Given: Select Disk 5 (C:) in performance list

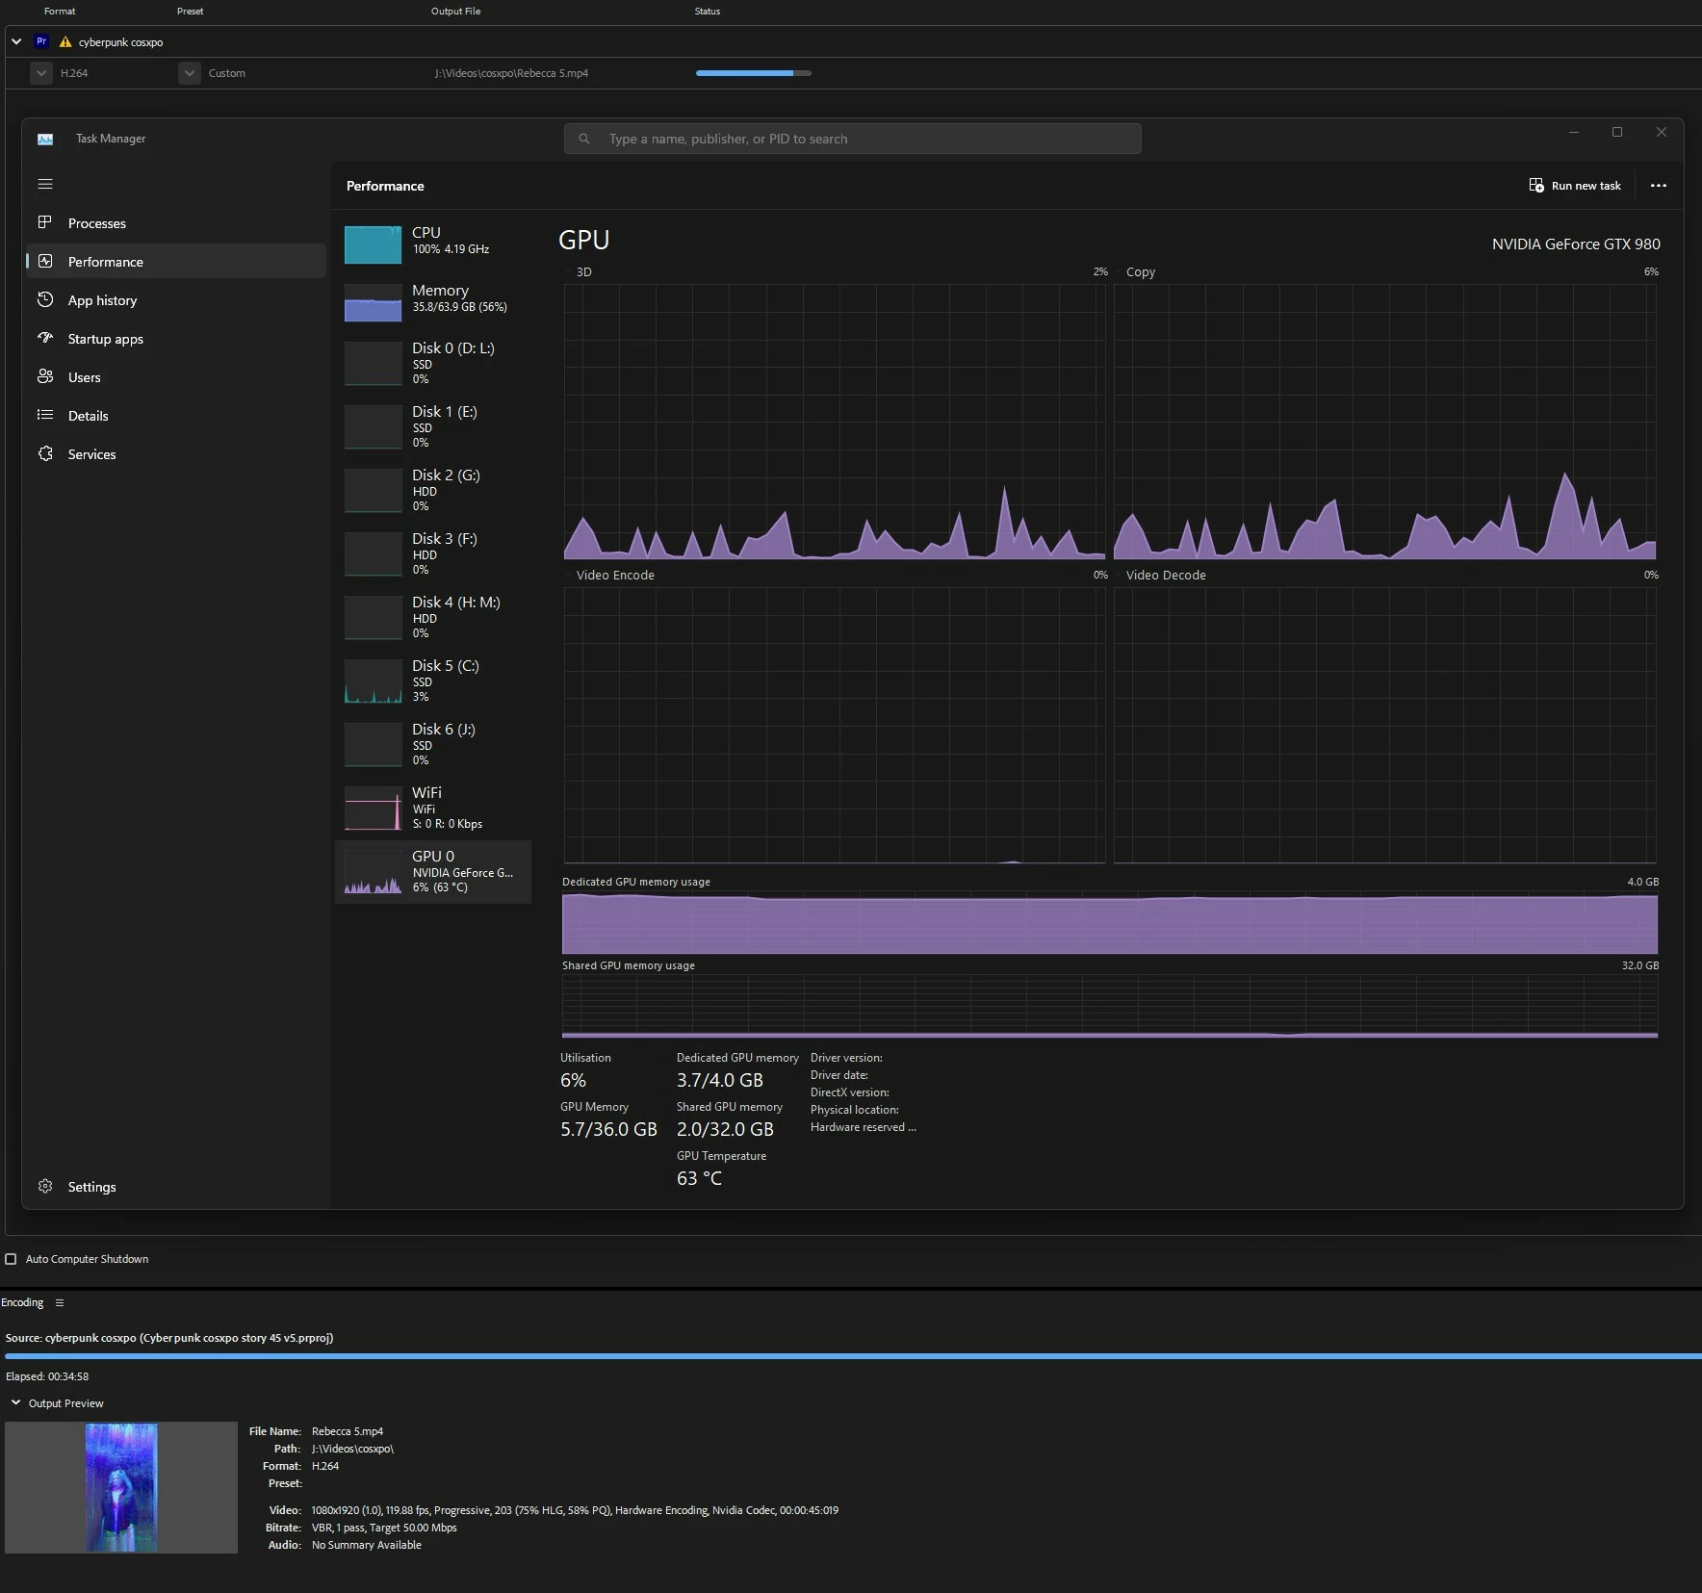Looking at the screenshot, I should pyautogui.click(x=433, y=681).
